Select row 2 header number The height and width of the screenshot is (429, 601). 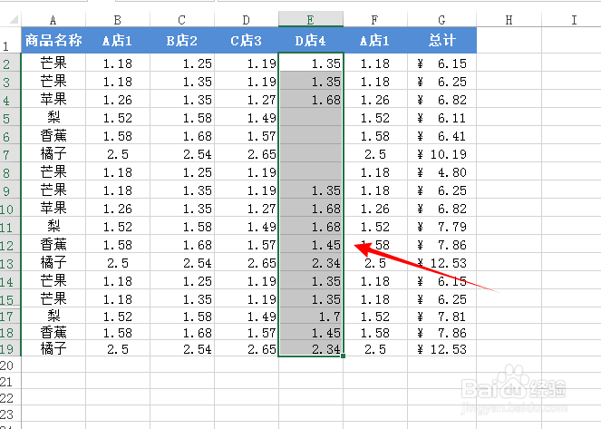click(x=10, y=63)
